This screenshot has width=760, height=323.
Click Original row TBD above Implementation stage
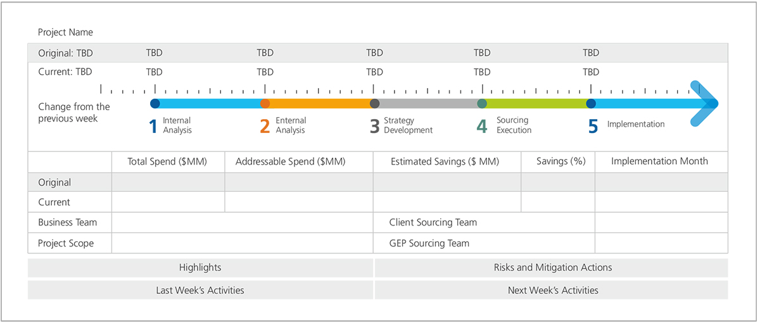coord(591,53)
